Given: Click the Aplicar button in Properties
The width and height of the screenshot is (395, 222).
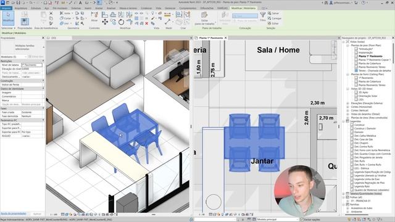Looking at the screenshot, I should (x=37, y=214).
